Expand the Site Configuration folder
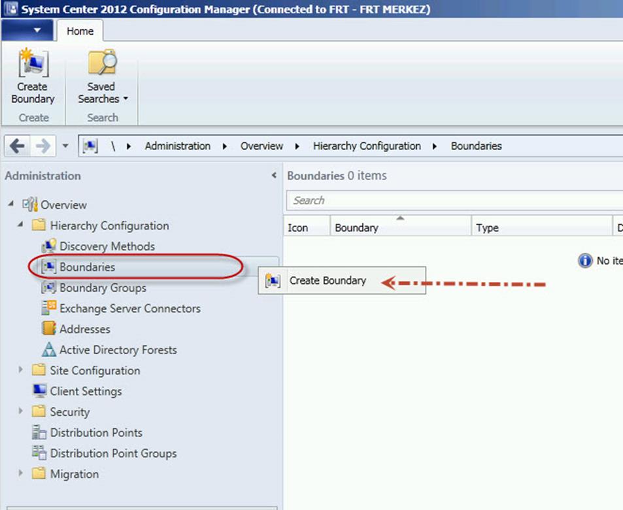Screen dimensions: 623x510 22,370
